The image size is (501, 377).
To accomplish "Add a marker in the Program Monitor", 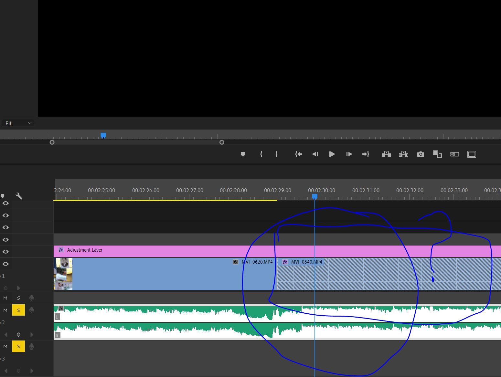I will (x=243, y=154).
